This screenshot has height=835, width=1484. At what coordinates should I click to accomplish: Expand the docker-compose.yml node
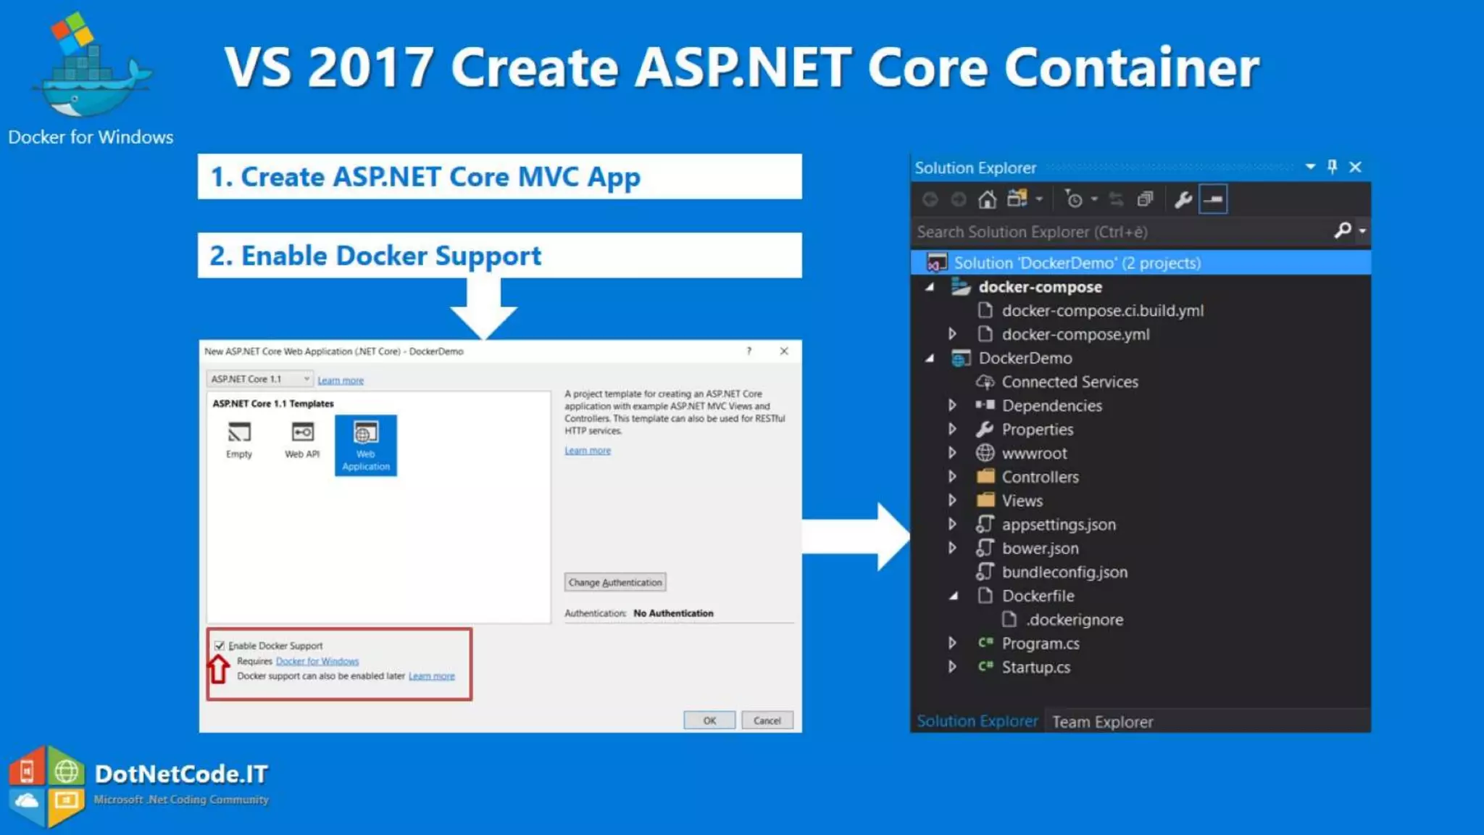(952, 334)
